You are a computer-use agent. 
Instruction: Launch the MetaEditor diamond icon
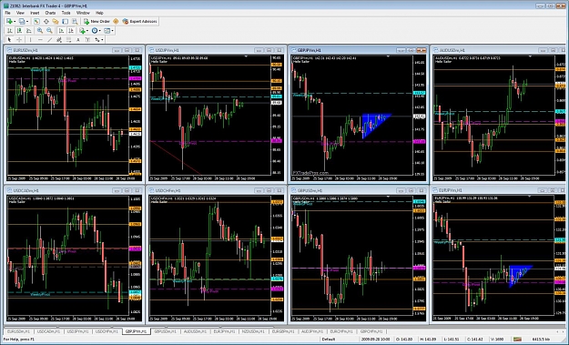(116, 22)
